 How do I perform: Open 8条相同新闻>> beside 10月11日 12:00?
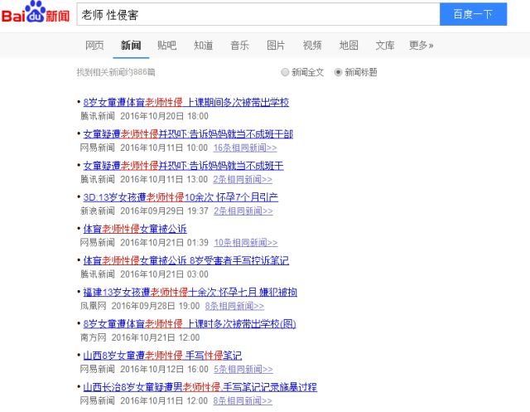click(x=243, y=401)
